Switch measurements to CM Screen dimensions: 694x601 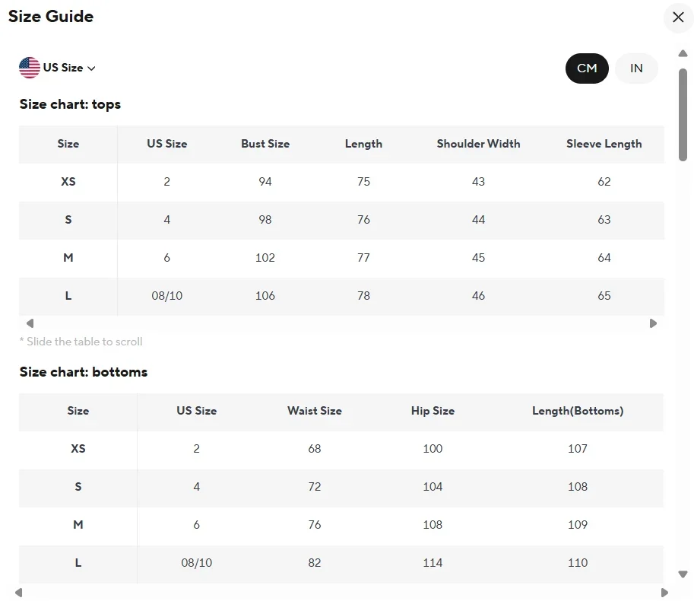pos(587,68)
